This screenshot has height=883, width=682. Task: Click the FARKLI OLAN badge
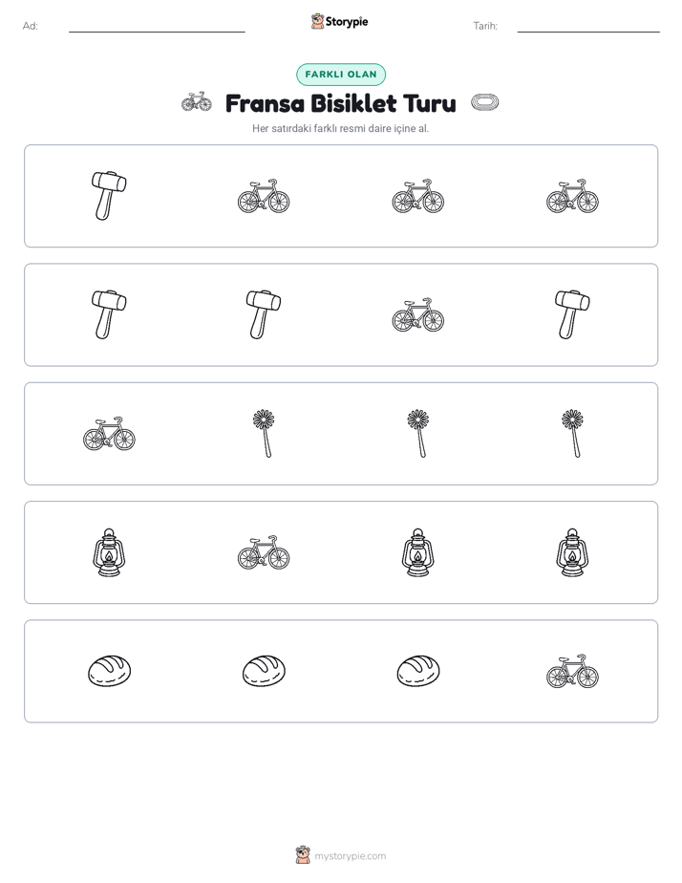pyautogui.click(x=341, y=75)
